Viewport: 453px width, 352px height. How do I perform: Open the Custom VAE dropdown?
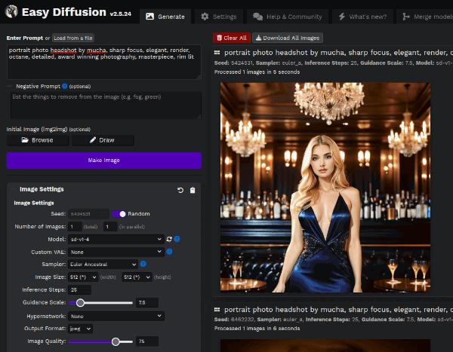tap(116, 252)
